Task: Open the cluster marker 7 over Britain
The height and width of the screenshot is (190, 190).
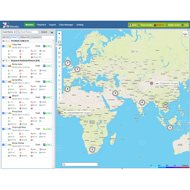Action: click(68, 63)
